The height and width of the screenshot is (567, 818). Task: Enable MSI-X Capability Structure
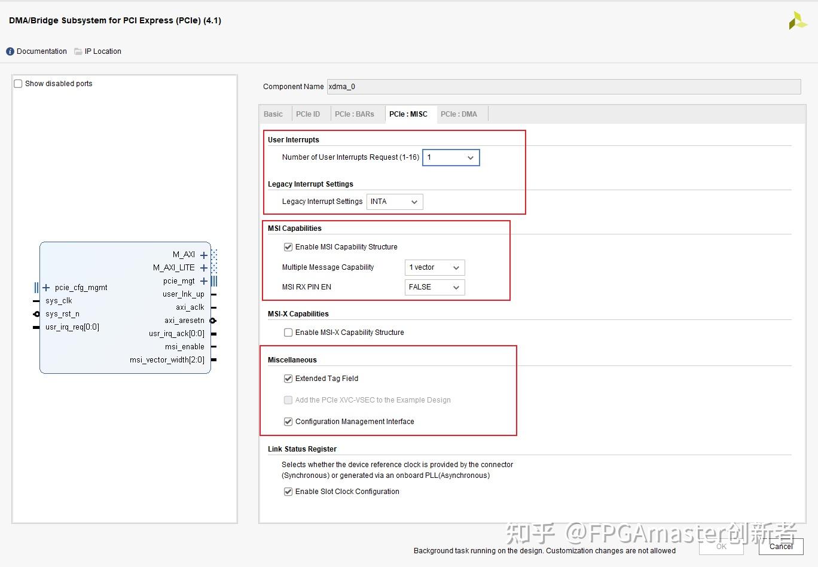pos(288,332)
